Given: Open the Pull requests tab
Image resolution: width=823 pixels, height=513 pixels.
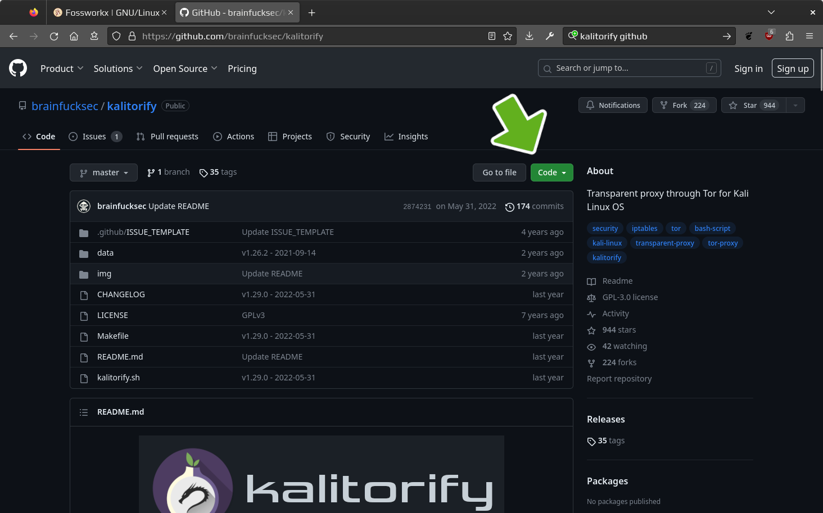Looking at the screenshot, I should (168, 137).
